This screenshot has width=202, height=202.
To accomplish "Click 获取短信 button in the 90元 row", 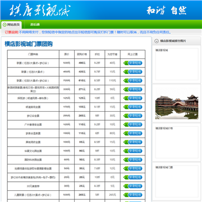I will coord(133,151).
